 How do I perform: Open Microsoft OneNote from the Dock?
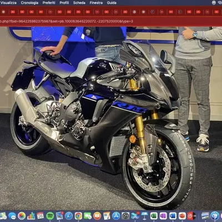pos(163,216)
